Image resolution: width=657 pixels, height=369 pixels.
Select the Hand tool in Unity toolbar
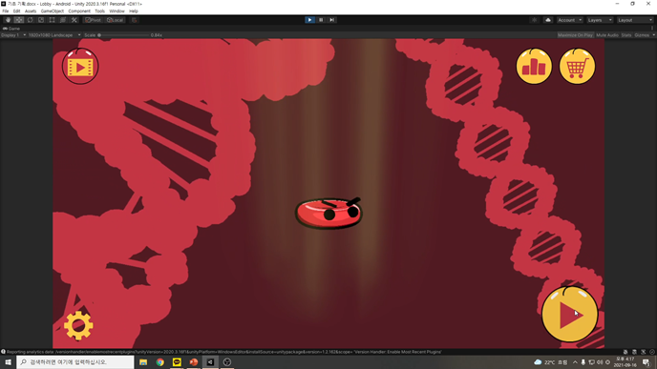pyautogui.click(x=8, y=20)
